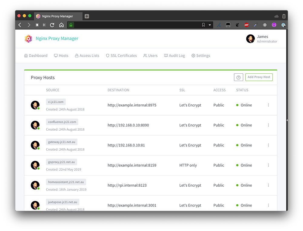Click the green padlock security icon
The width and height of the screenshot is (303, 231).
(71, 25)
